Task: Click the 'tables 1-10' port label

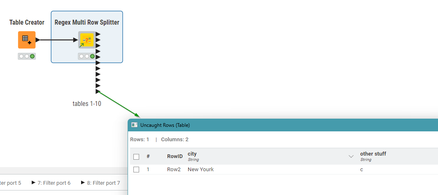Action: [87, 104]
